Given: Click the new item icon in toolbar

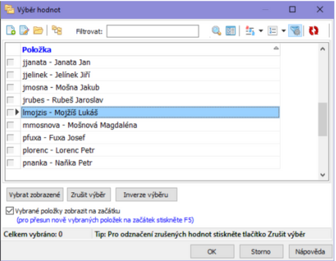Looking at the screenshot, I should 10,30.
